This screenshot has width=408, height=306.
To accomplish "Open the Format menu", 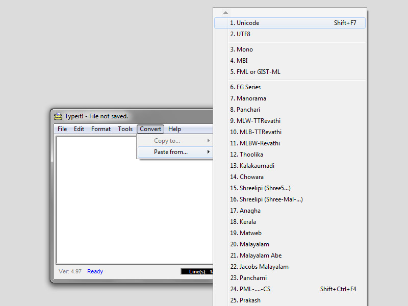I will [101, 129].
